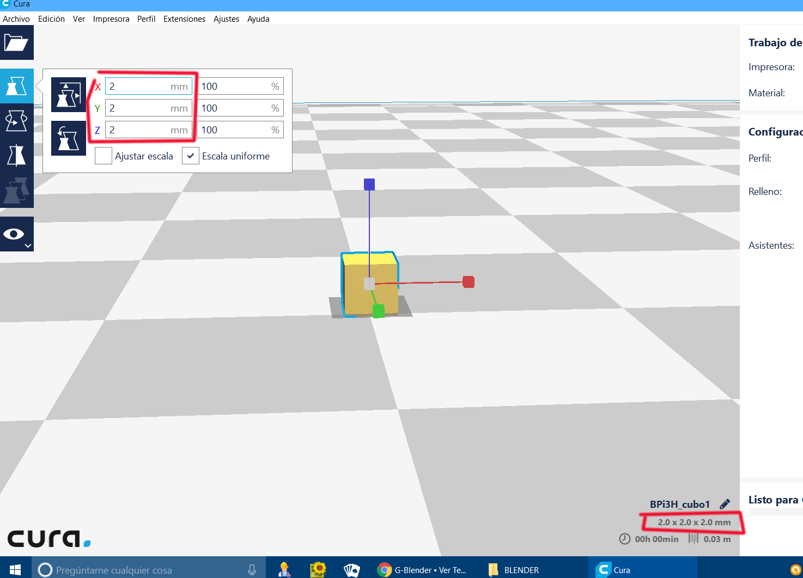Screen dimensions: 803x578
Task: Open the Perfil menu
Action: click(147, 19)
